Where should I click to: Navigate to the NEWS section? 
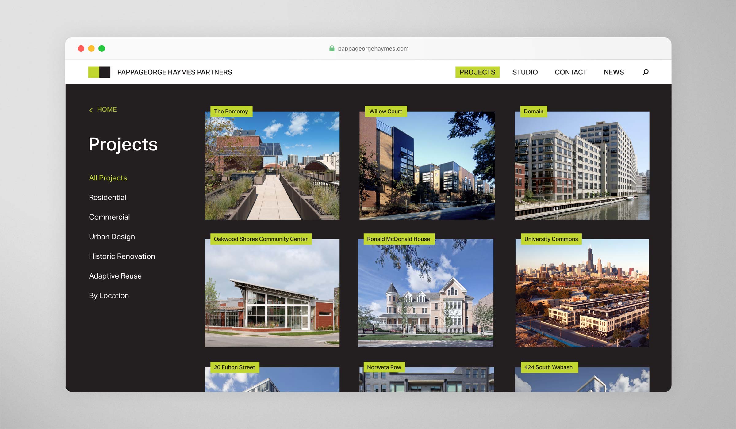point(614,72)
